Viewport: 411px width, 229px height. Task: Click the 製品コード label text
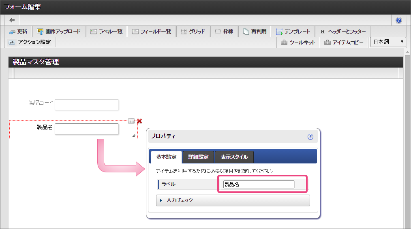[41, 103]
